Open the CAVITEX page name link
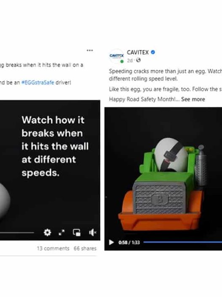 tap(138, 52)
